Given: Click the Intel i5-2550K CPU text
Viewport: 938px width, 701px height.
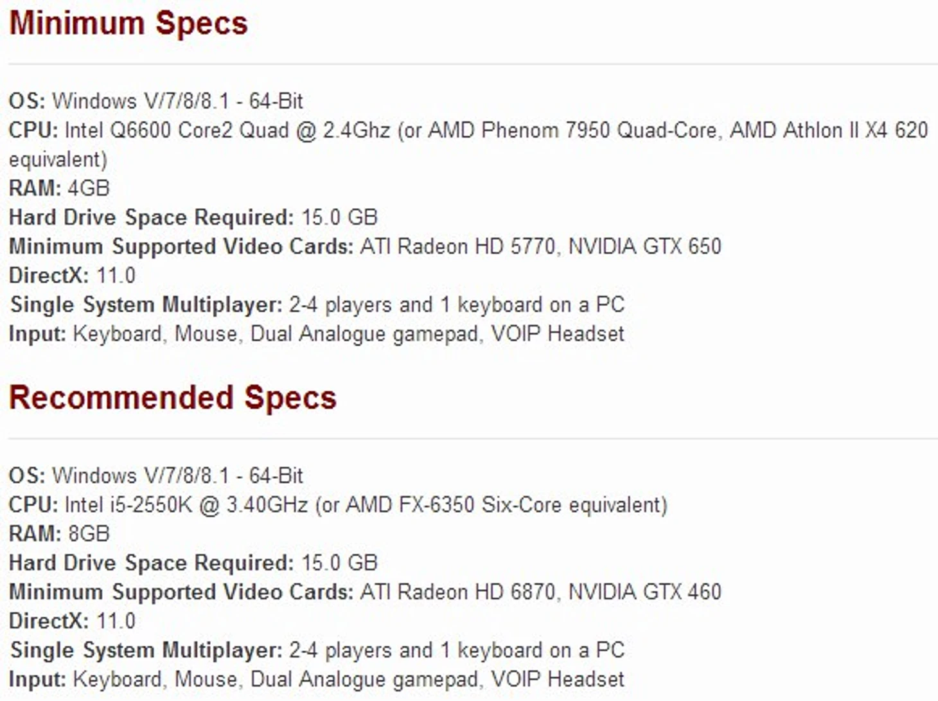Looking at the screenshot, I should (128, 505).
